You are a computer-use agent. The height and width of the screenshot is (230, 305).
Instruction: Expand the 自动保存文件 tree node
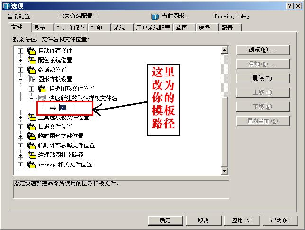(x=20, y=51)
